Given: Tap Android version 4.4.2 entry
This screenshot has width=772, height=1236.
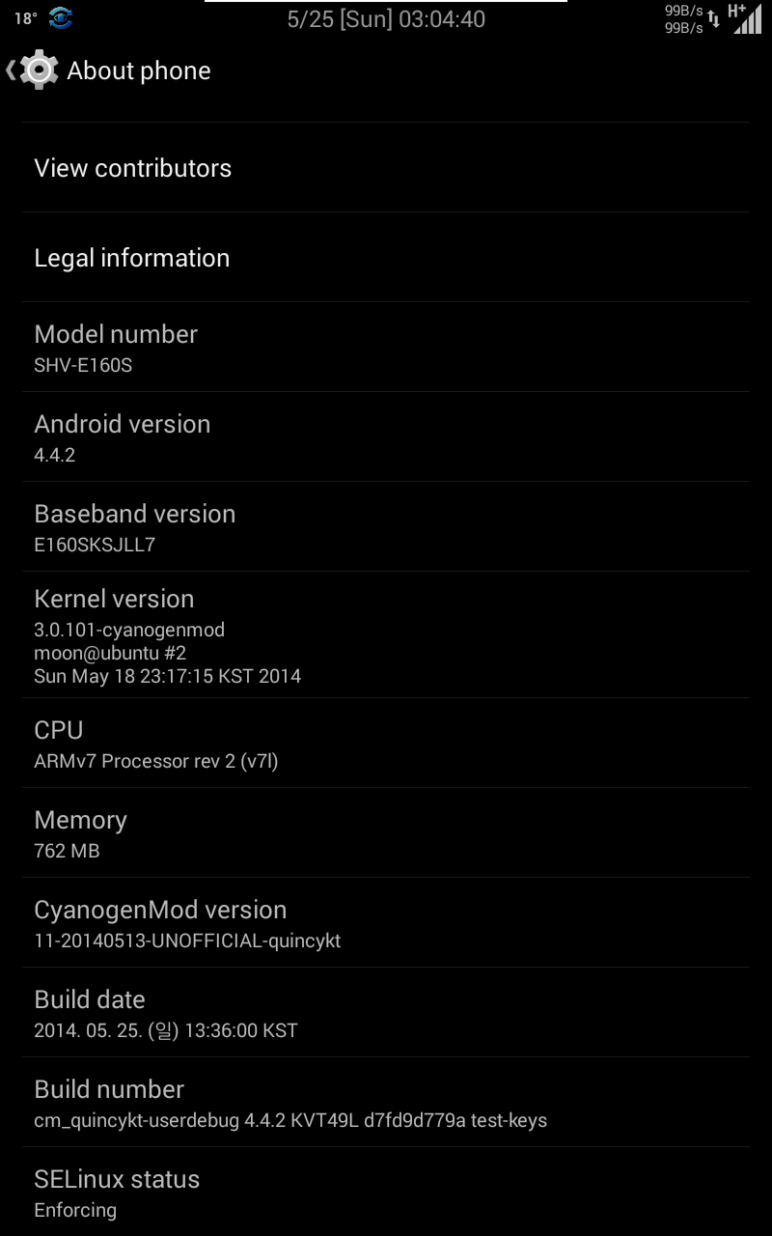Looking at the screenshot, I should point(386,437).
